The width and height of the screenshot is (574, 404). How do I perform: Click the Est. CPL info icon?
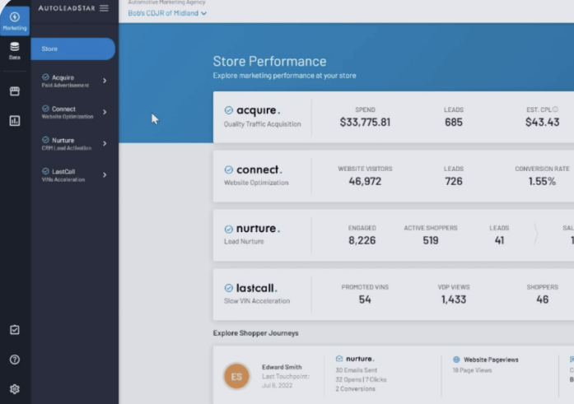555,109
